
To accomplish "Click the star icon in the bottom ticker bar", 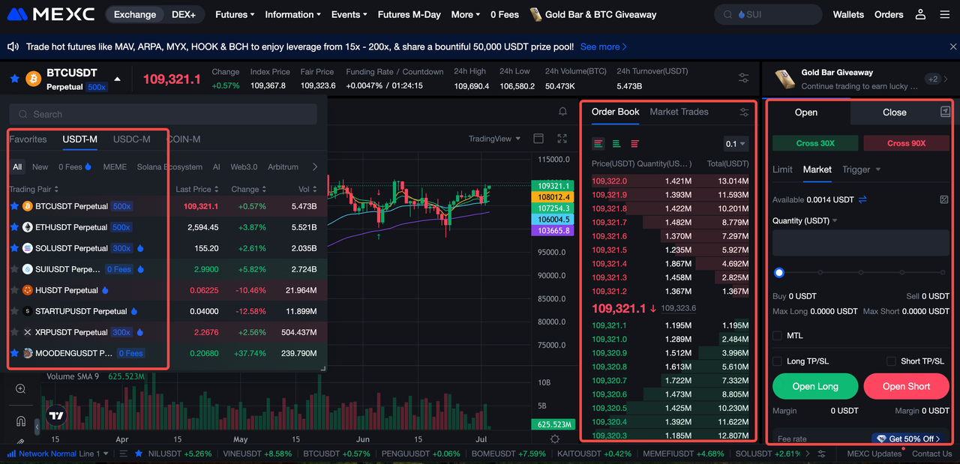I will (138, 454).
